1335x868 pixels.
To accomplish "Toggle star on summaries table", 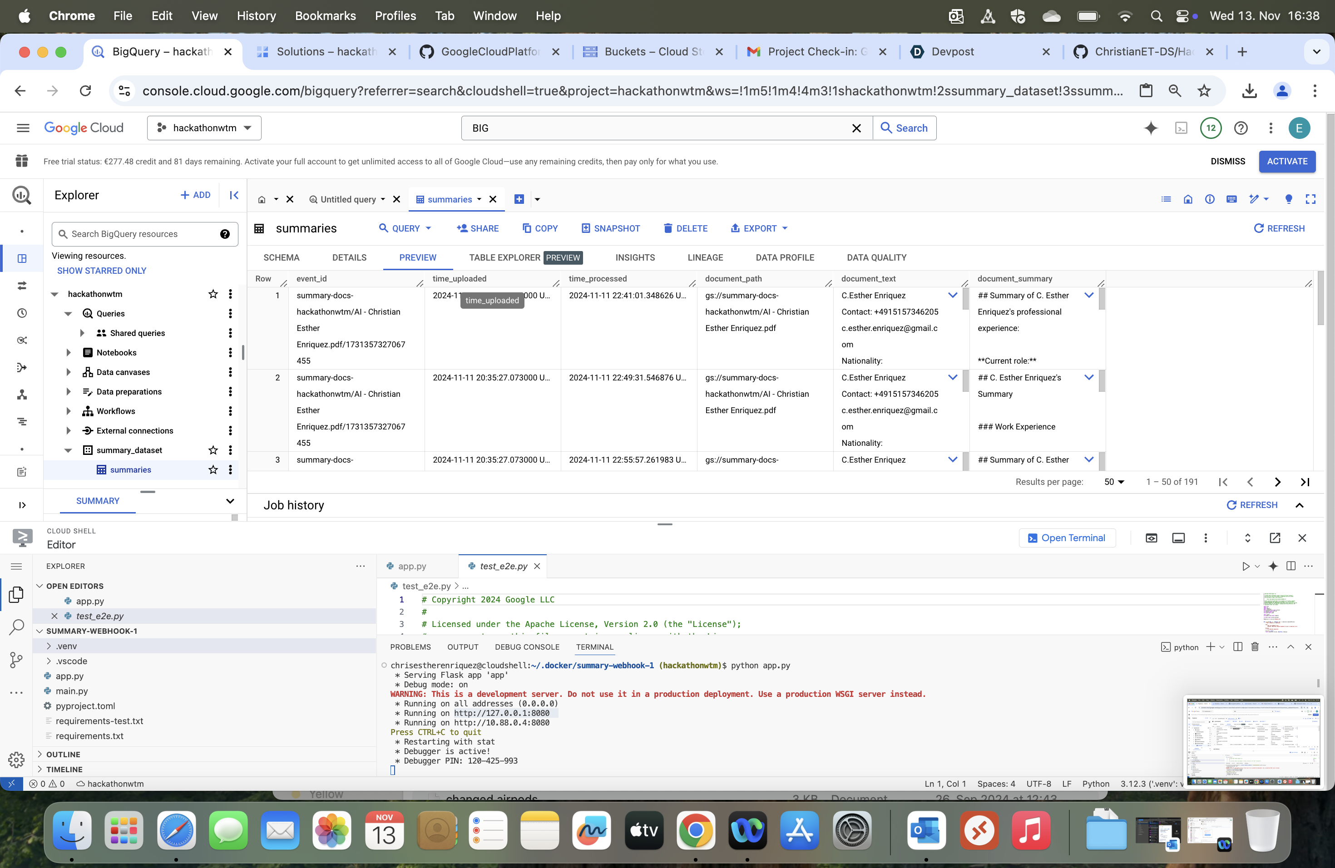I will pyautogui.click(x=213, y=470).
